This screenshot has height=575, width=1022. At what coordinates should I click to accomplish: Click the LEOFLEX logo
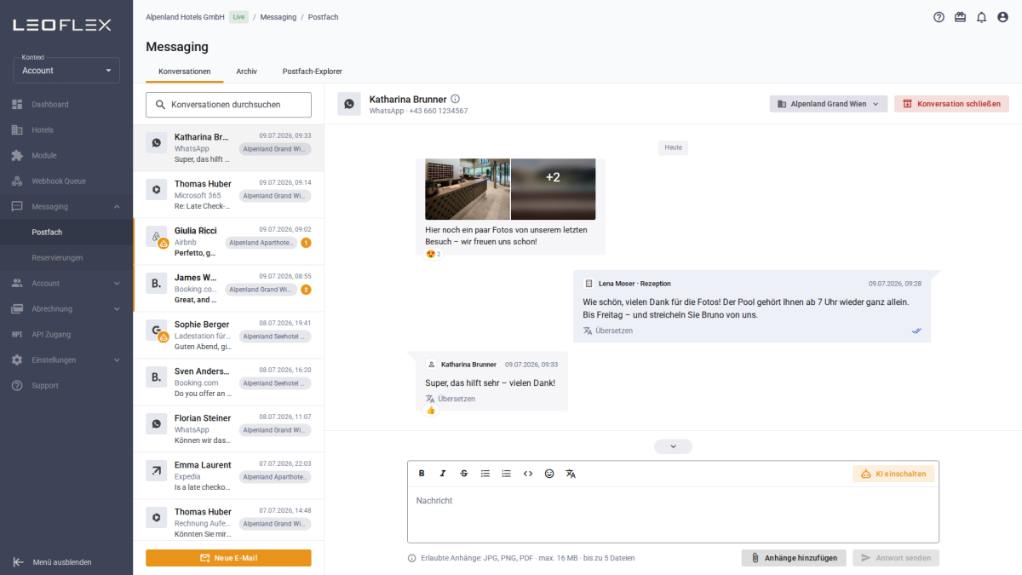pos(61,25)
